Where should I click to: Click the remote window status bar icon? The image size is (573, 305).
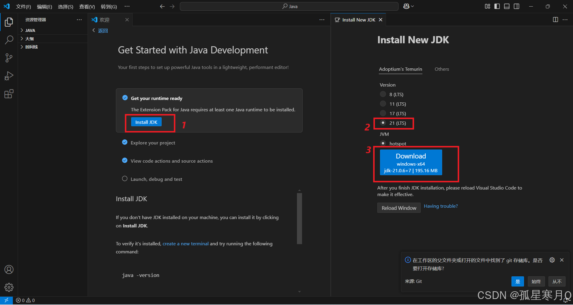point(6,300)
